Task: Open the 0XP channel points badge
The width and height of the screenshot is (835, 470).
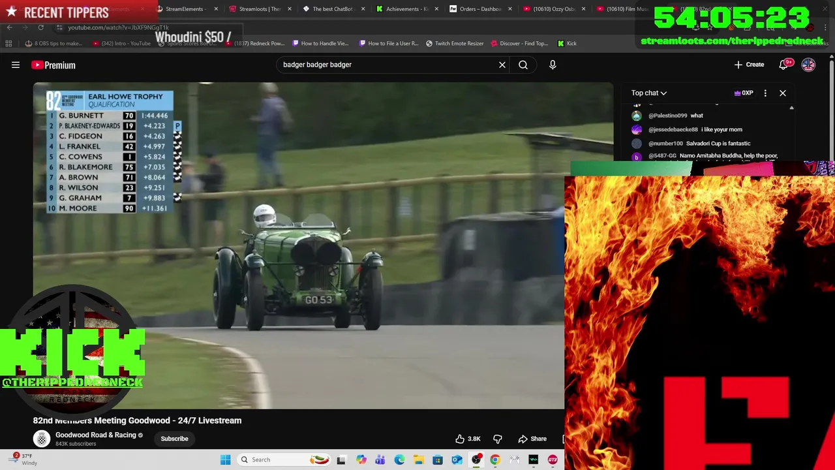Action: [x=744, y=93]
